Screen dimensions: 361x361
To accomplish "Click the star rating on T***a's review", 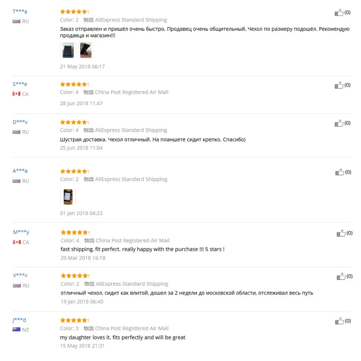I will (x=74, y=12).
